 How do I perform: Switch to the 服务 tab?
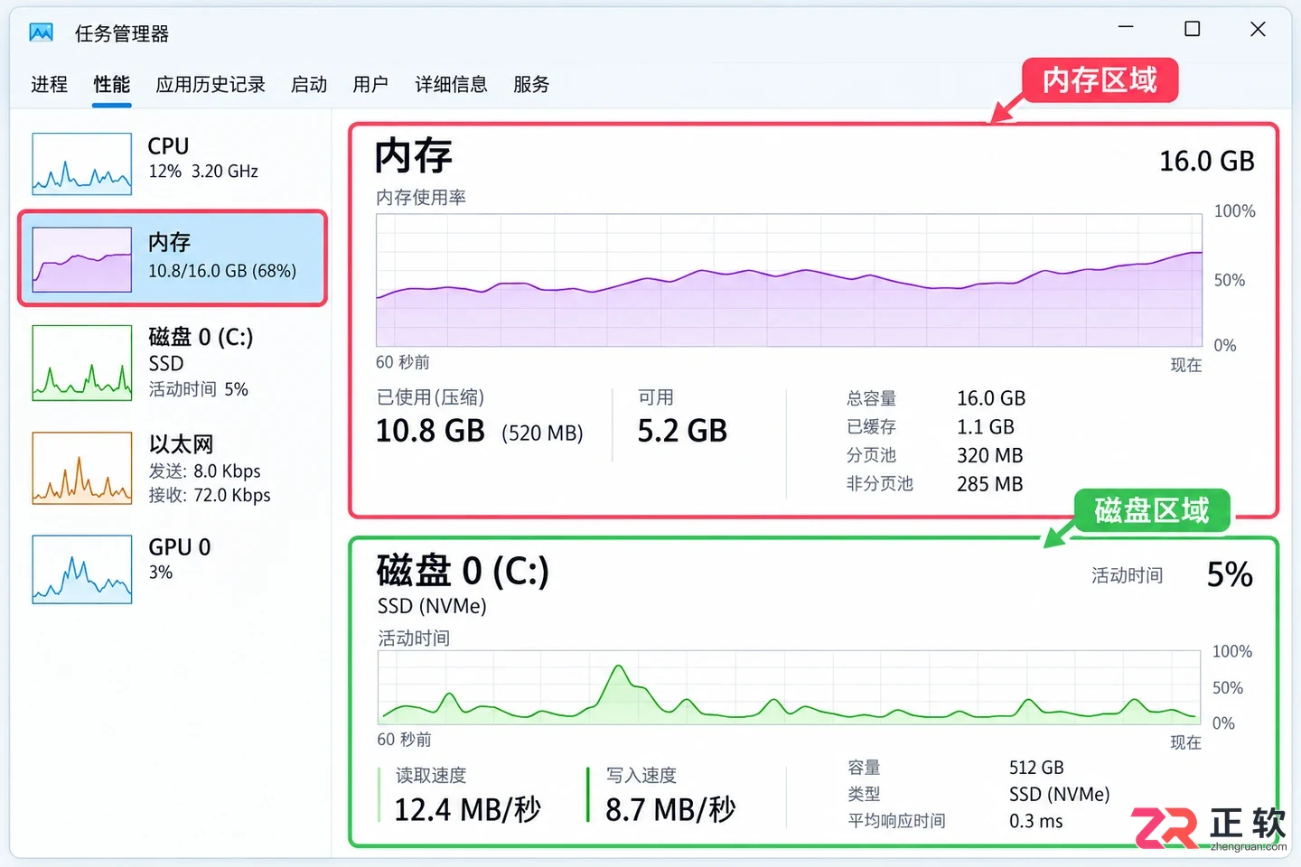[x=531, y=85]
